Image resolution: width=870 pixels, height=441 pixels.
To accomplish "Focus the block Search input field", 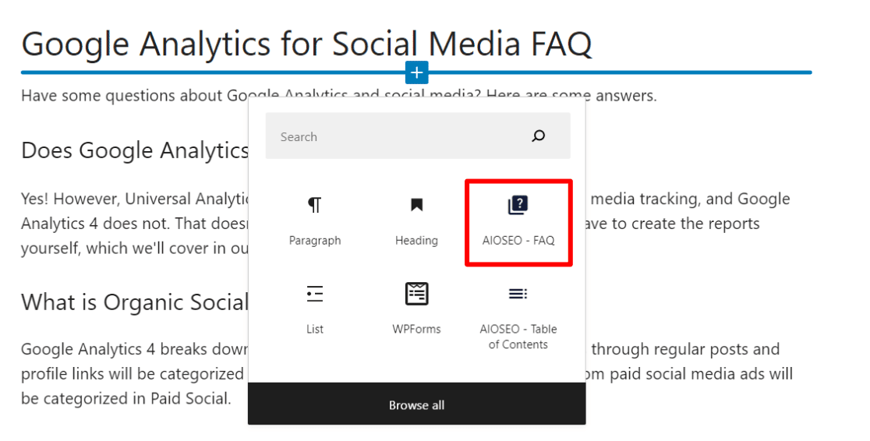I will [x=390, y=136].
